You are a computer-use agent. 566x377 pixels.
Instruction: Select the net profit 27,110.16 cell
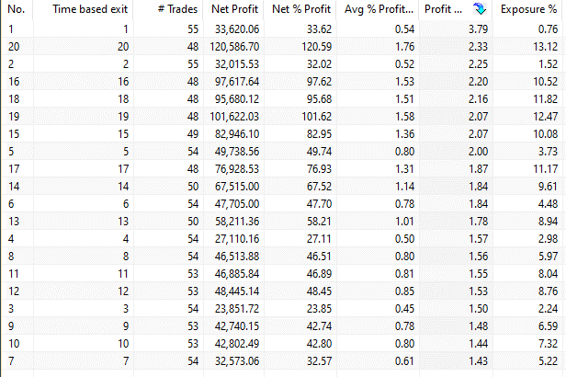[x=234, y=238]
